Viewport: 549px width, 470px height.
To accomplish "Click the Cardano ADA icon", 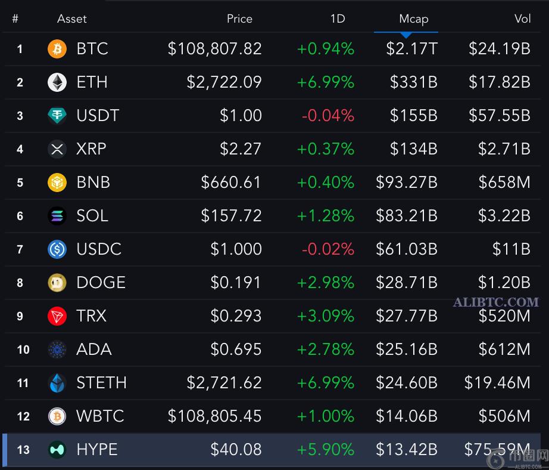I will point(57,350).
